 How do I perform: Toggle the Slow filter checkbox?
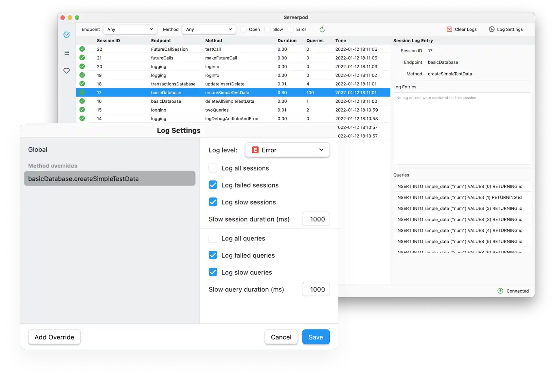[267, 29]
